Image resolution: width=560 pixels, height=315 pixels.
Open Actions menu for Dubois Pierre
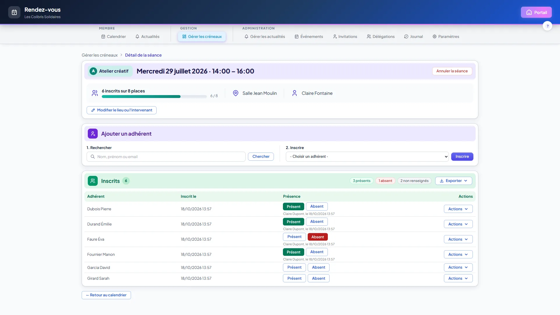point(458,209)
